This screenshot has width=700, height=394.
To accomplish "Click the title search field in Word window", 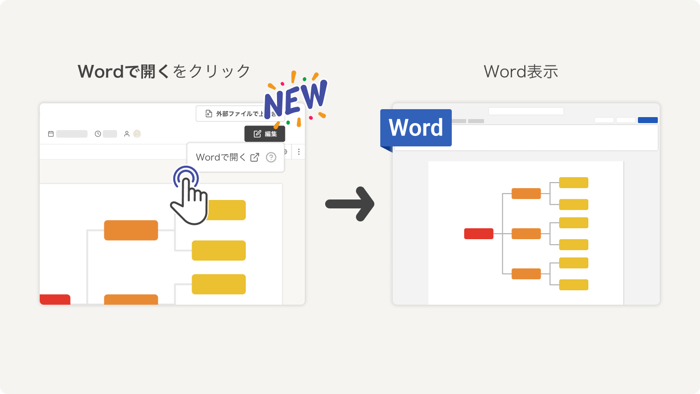I will coord(526,111).
